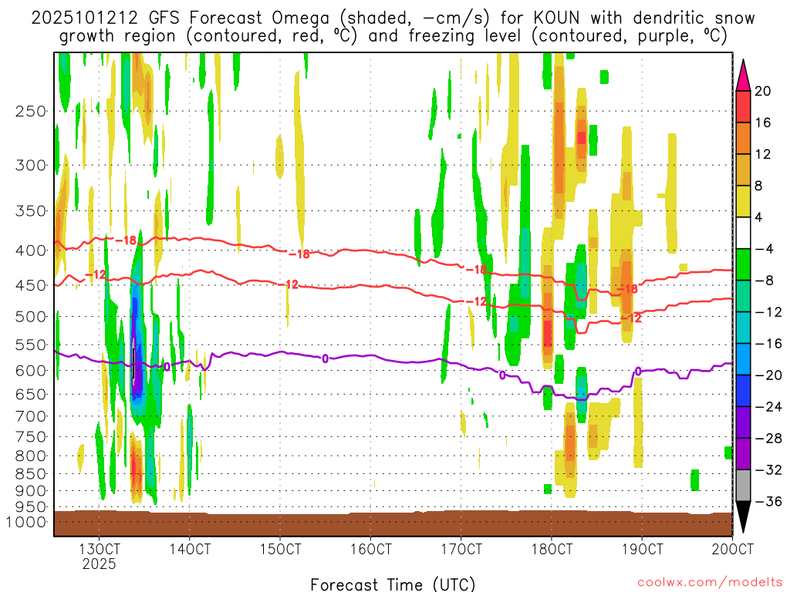Click the 650 pressure level label
This screenshot has width=790, height=592.
pos(31,394)
